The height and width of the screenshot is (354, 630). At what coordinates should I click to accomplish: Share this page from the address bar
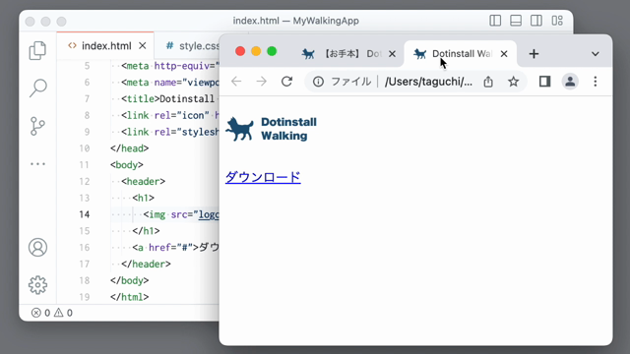coord(488,82)
